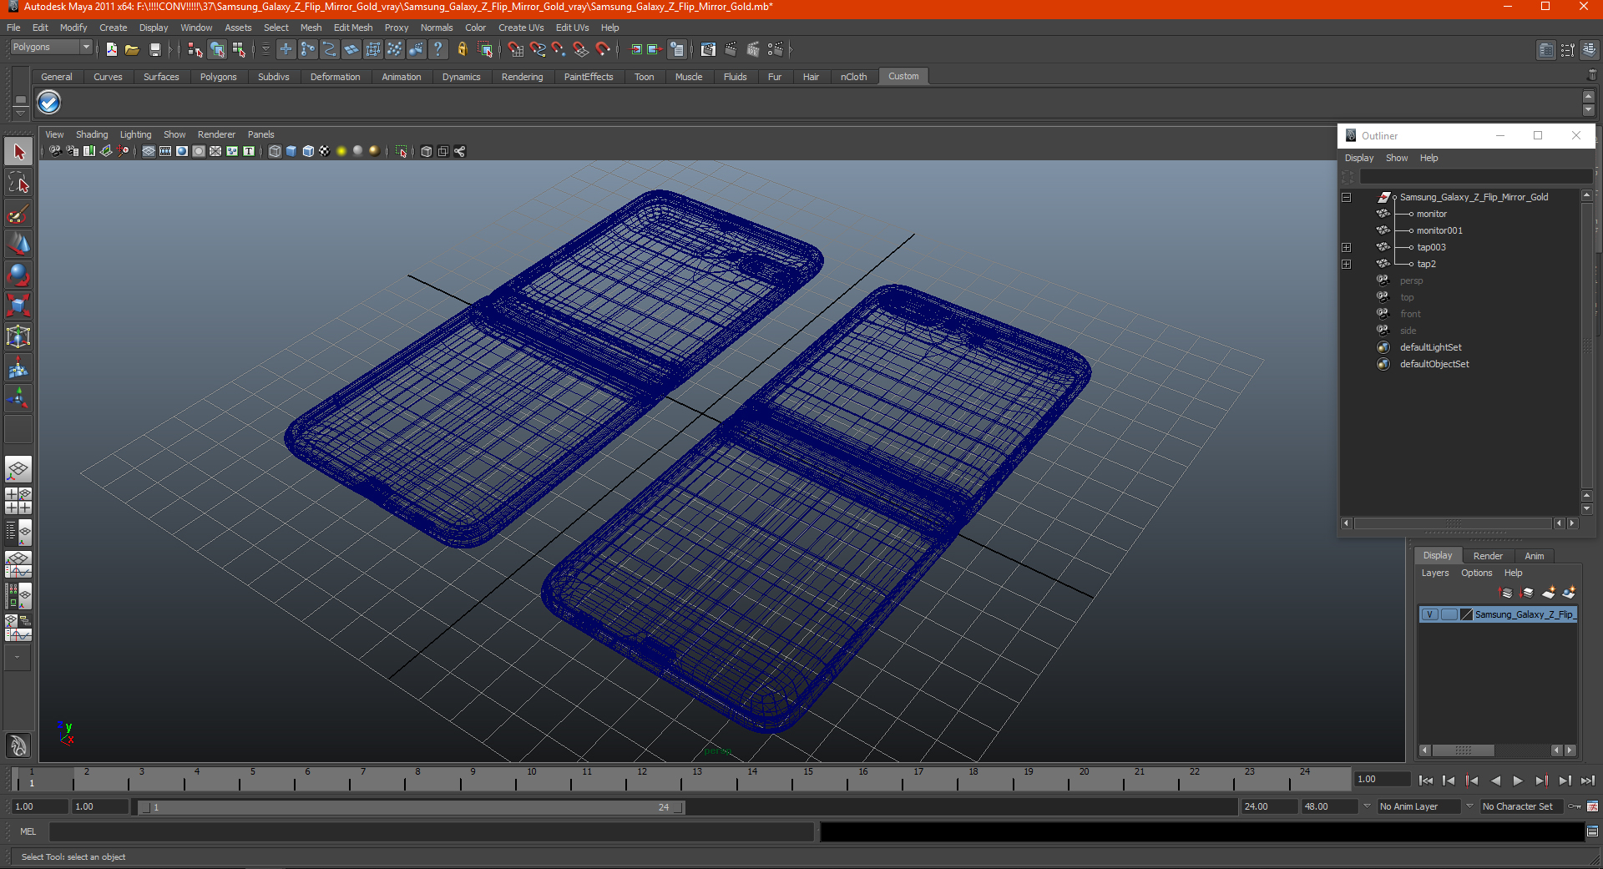Open Outliner Display menu
1603x869 pixels.
(1359, 158)
